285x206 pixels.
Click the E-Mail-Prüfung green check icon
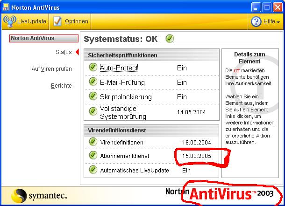[93, 82]
